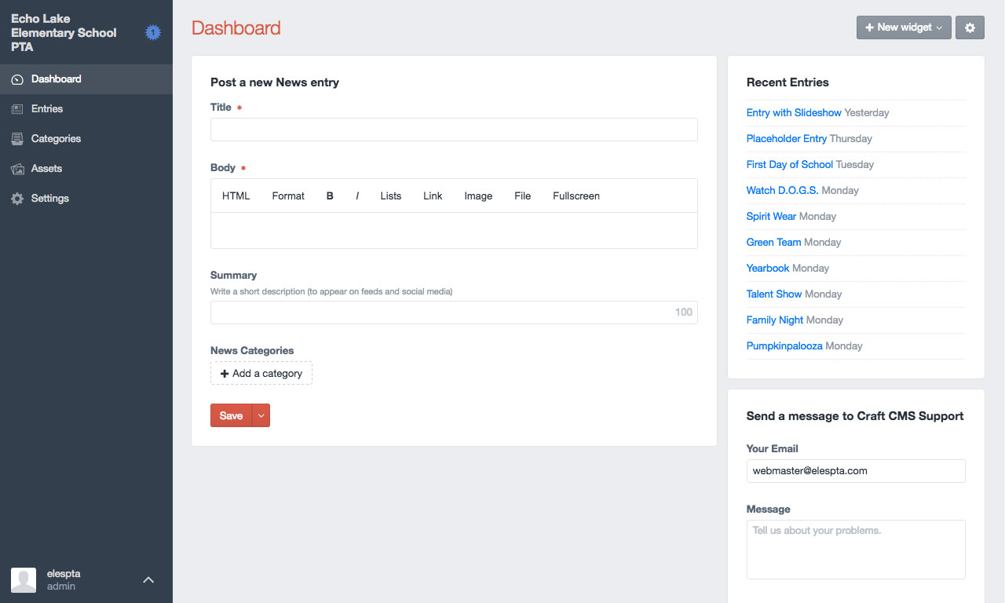Open the blue update notification badge
This screenshot has width=1005, height=603.
tap(153, 32)
